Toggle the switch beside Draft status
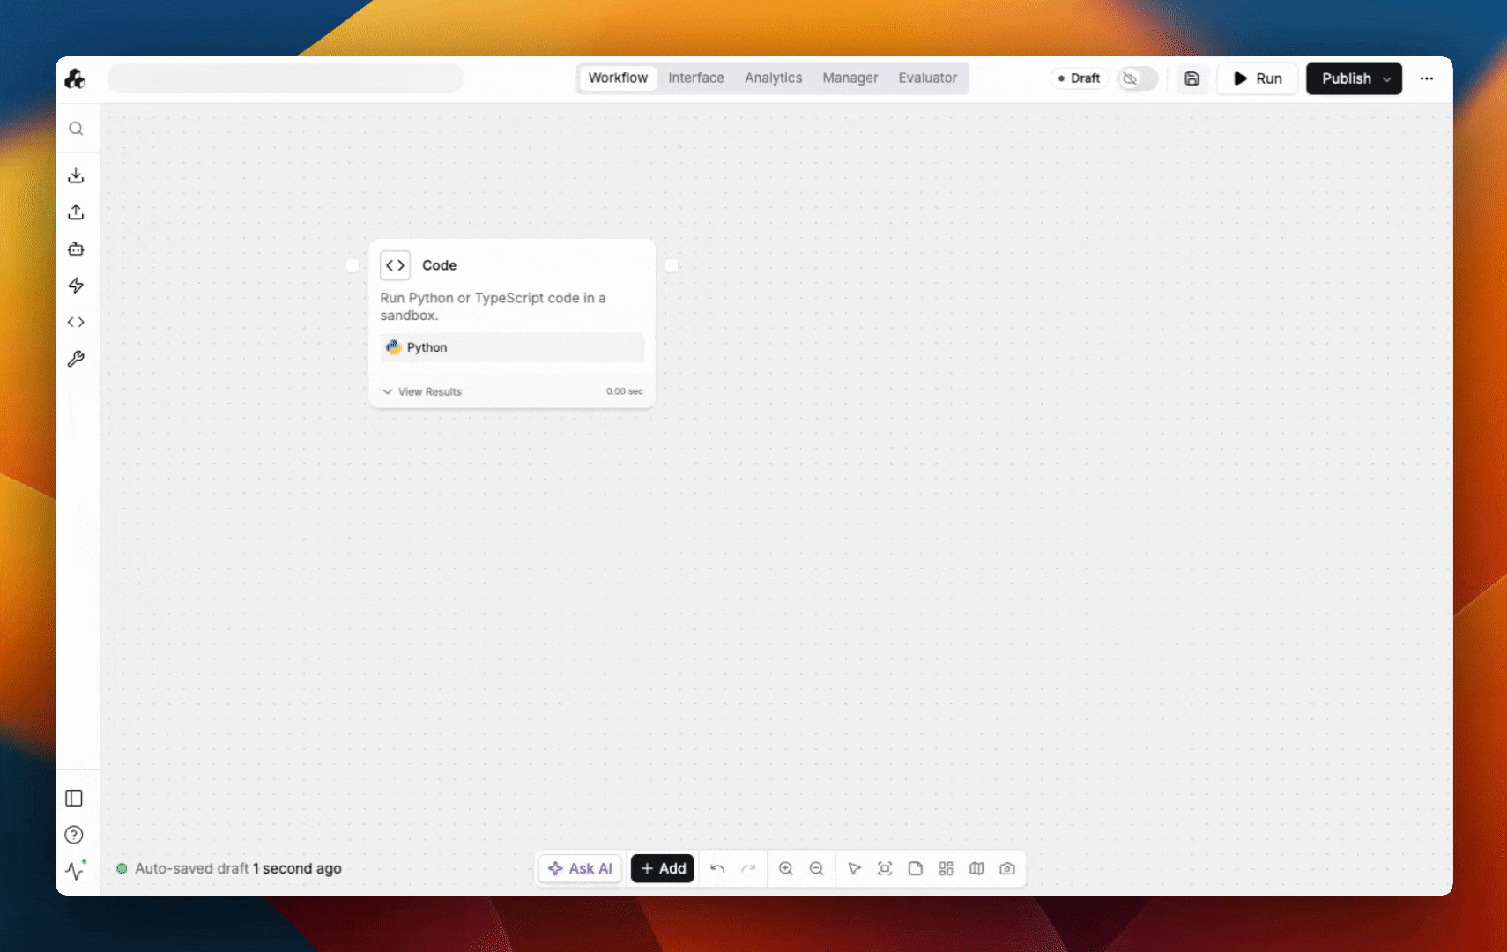This screenshot has width=1507, height=952. (x=1137, y=78)
